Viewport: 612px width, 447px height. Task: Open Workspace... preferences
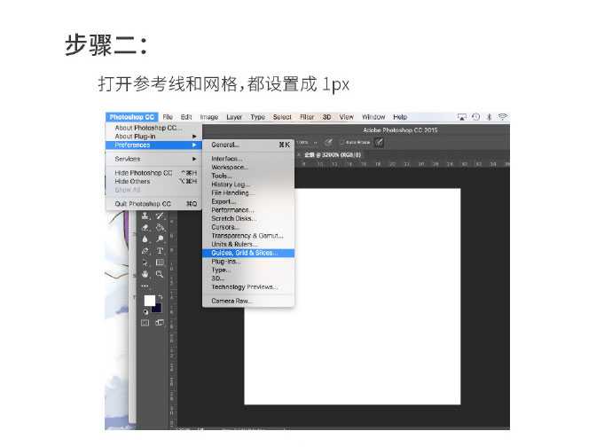[248, 167]
